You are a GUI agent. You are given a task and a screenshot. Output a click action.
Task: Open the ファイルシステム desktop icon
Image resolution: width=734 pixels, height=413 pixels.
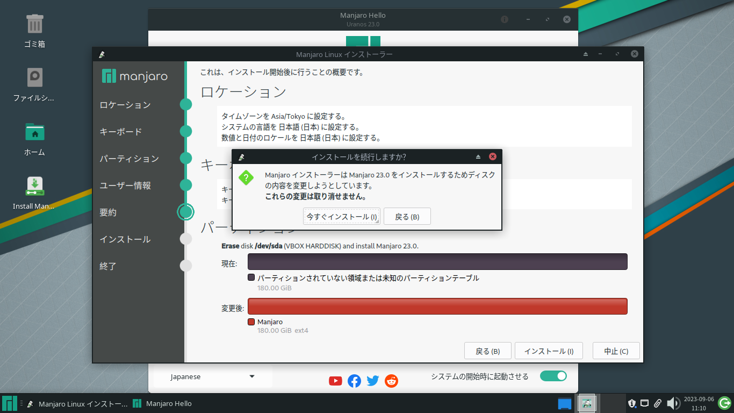pyautogui.click(x=34, y=77)
